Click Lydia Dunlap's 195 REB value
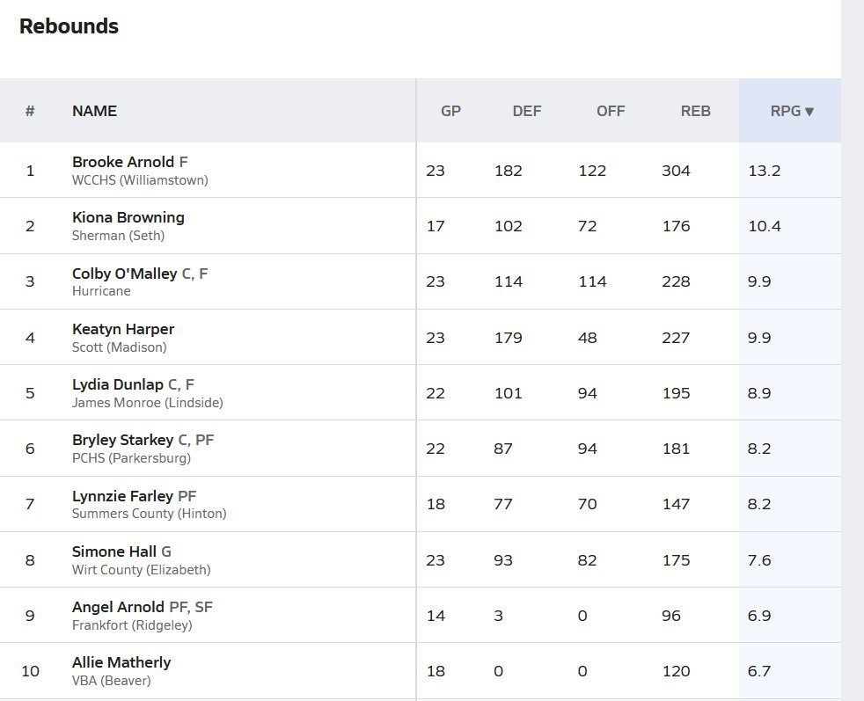 [676, 394]
